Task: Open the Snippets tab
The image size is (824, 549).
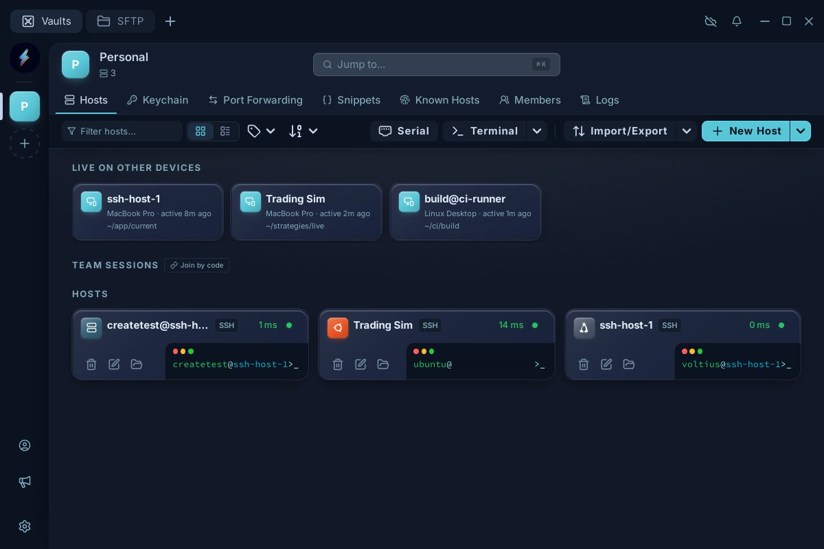Action: pos(351,100)
